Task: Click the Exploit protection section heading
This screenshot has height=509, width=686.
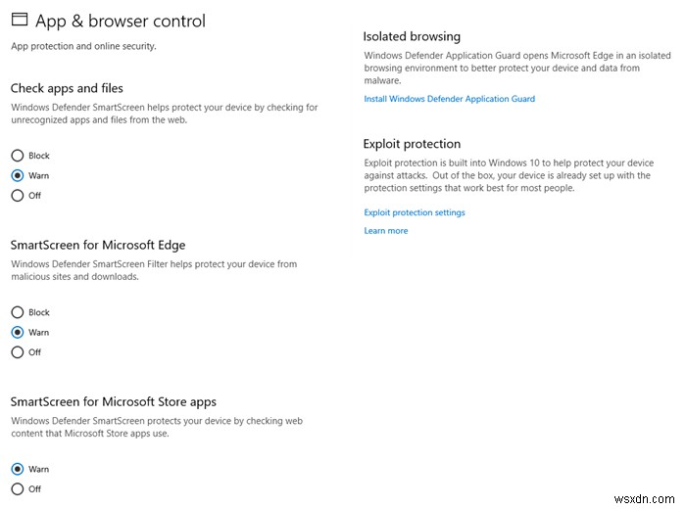Action: 412,144
